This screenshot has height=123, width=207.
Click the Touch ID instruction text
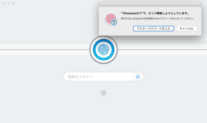coord(157,19)
